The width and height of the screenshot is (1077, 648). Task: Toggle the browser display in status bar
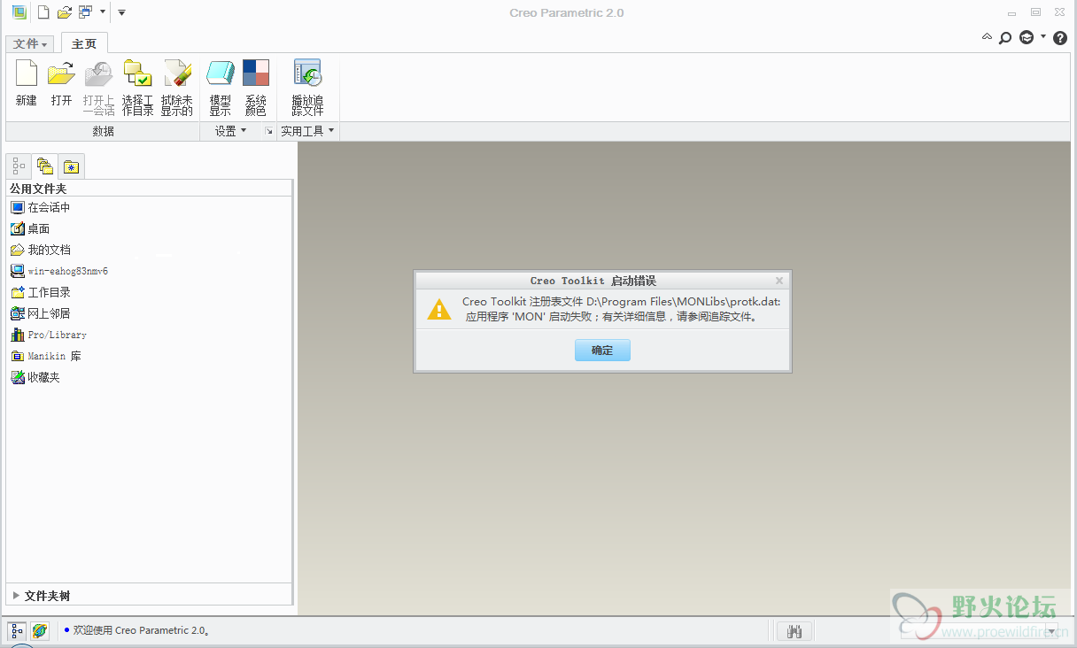coord(40,631)
